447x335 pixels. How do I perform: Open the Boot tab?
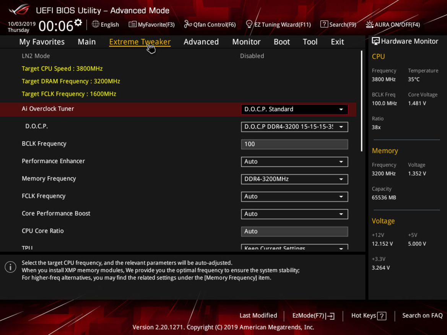point(282,42)
